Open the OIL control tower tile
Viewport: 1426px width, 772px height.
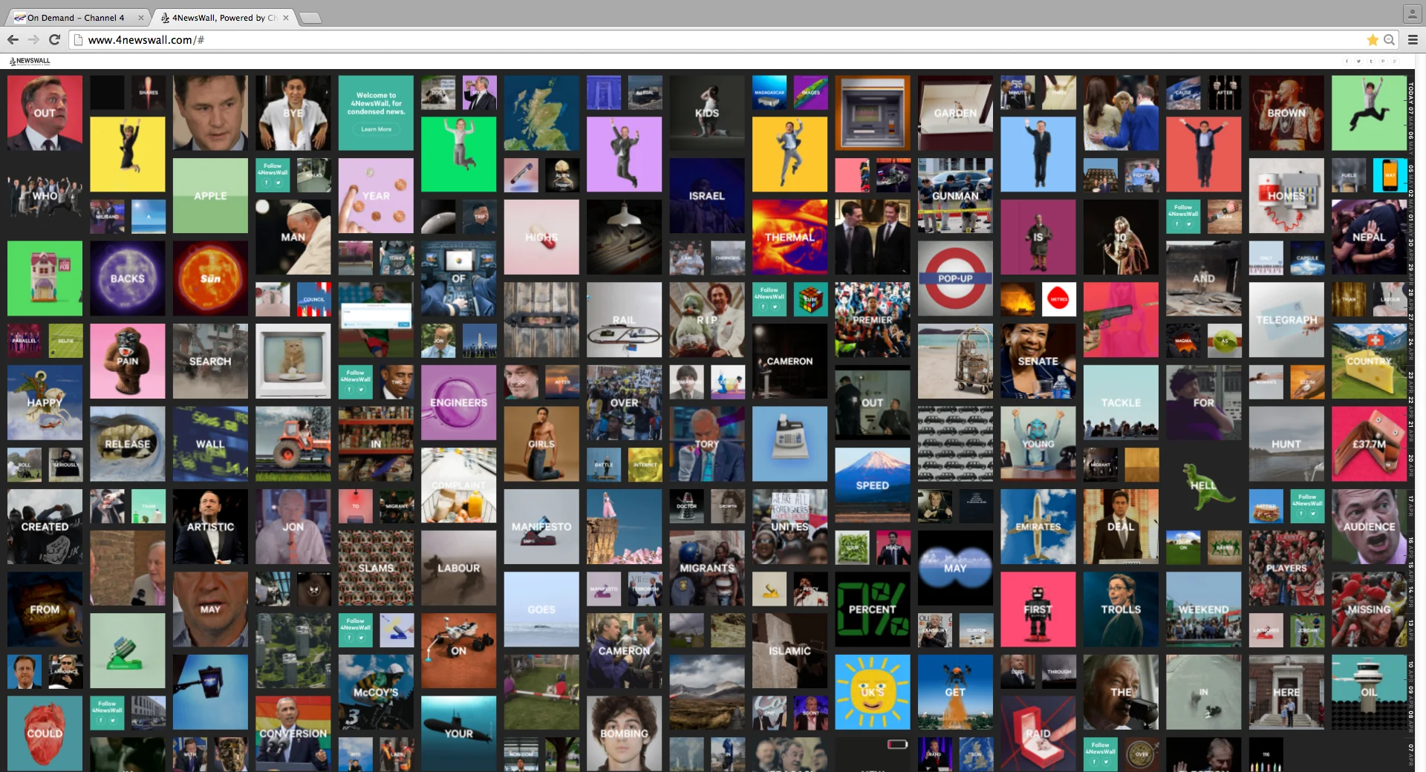[x=1369, y=692]
